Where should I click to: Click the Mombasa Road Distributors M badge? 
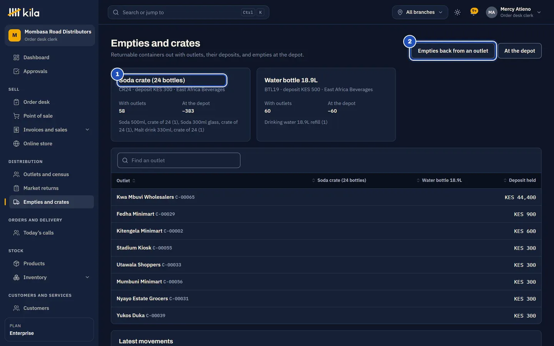pos(15,35)
